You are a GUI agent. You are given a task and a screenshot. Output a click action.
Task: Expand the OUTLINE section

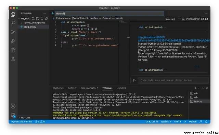click(25, 118)
